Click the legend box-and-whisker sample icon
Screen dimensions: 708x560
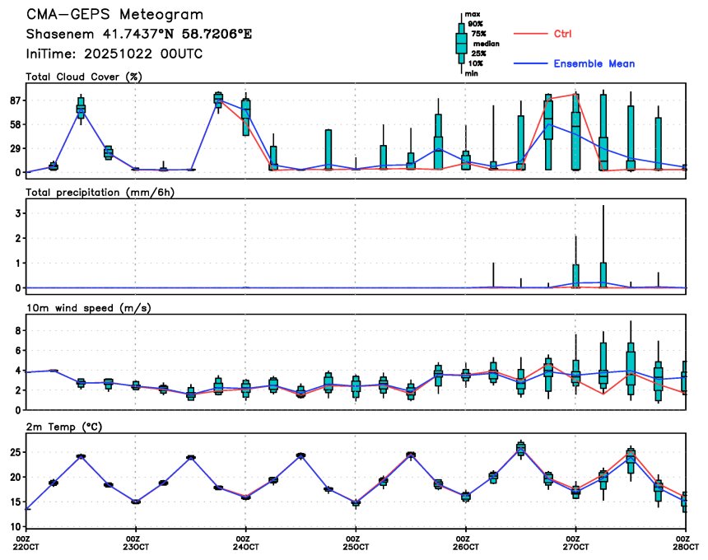461,44
